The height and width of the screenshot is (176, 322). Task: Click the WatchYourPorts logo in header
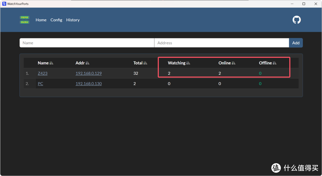coord(24,20)
